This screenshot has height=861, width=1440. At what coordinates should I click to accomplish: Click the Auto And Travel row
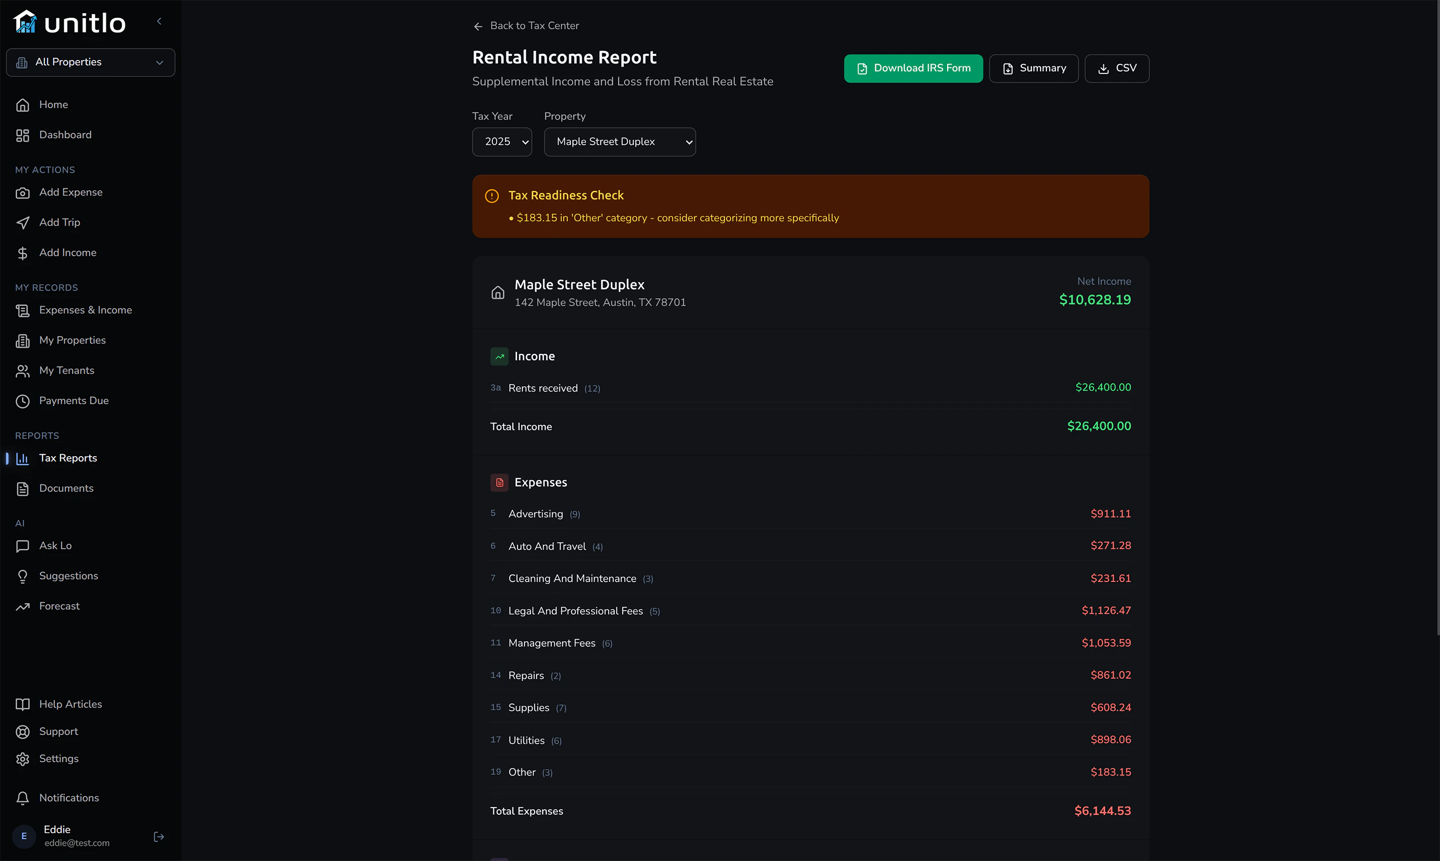[x=810, y=546]
